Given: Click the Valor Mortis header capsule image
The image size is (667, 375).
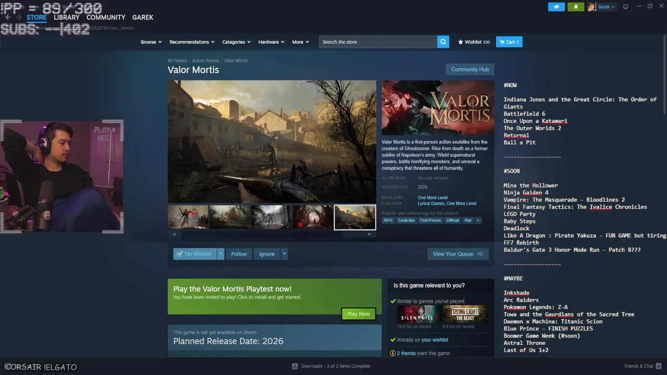Looking at the screenshot, I should coord(438,108).
